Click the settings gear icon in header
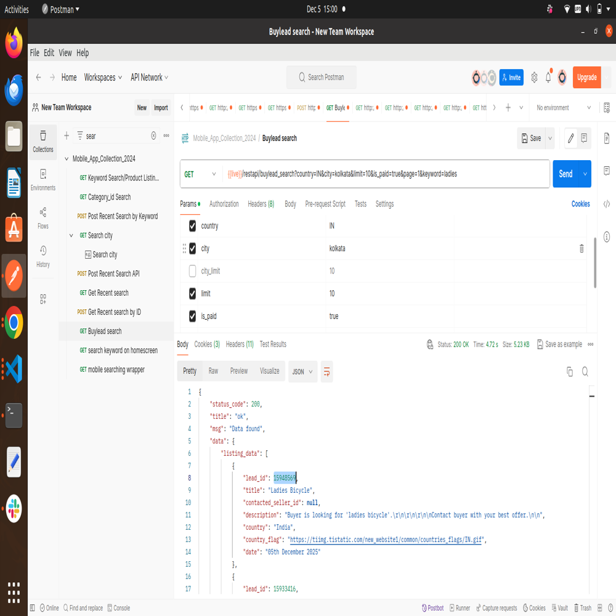 coord(534,78)
